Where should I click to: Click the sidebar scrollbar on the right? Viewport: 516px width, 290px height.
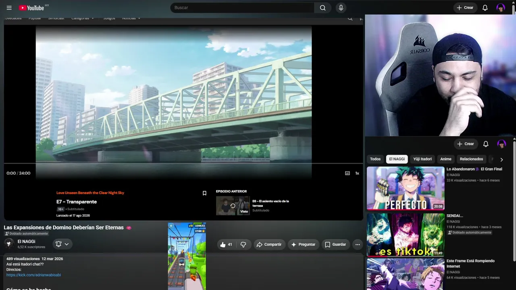514,201
